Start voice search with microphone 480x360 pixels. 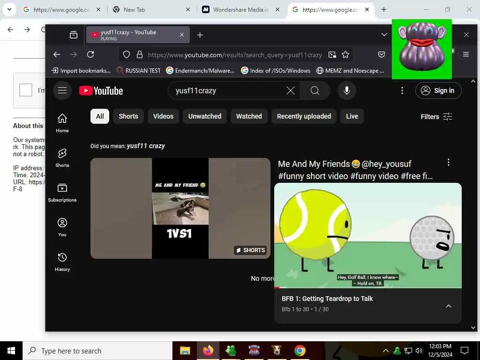(347, 90)
